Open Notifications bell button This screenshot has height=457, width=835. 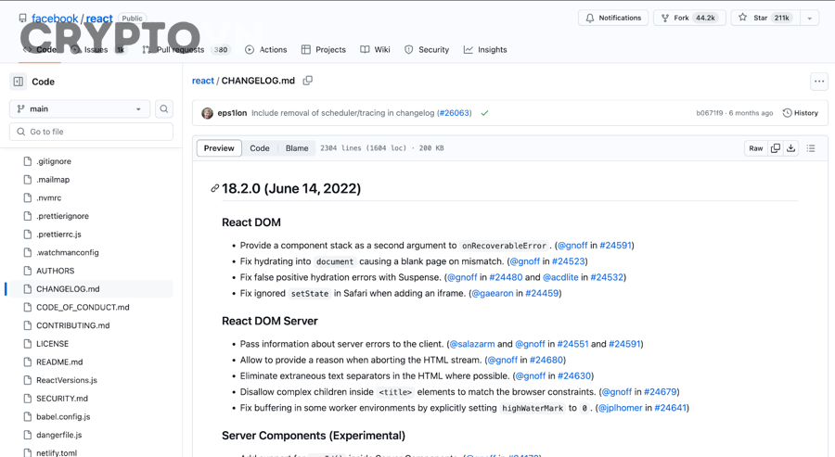613,18
